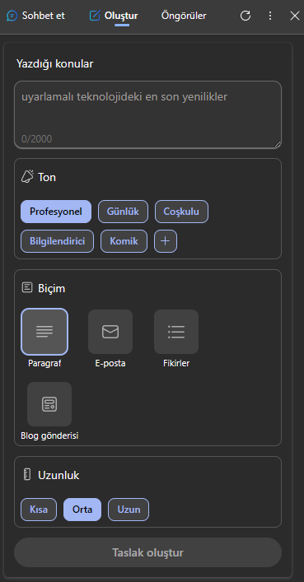Select the Profesyonel tone chip
Viewport: 304px width, 582px height.
coord(56,212)
